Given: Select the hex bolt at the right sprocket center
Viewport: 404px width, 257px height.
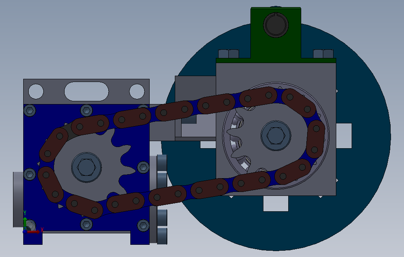Looking at the screenshot, I should (276, 136).
